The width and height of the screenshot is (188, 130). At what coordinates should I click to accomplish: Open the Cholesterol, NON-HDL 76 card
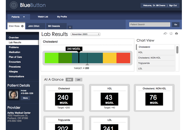click(154, 98)
